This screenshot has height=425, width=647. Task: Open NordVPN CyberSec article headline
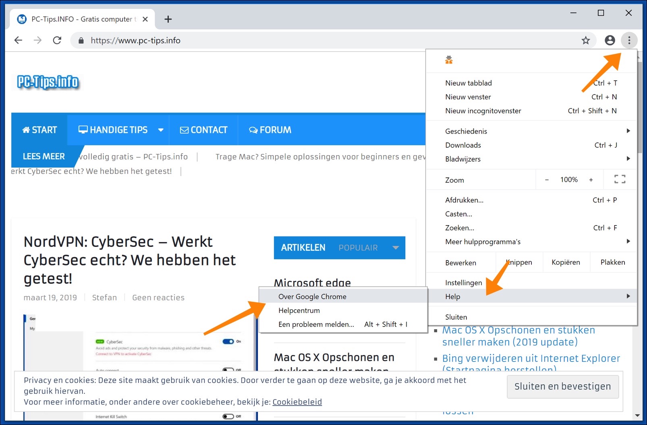(129, 260)
